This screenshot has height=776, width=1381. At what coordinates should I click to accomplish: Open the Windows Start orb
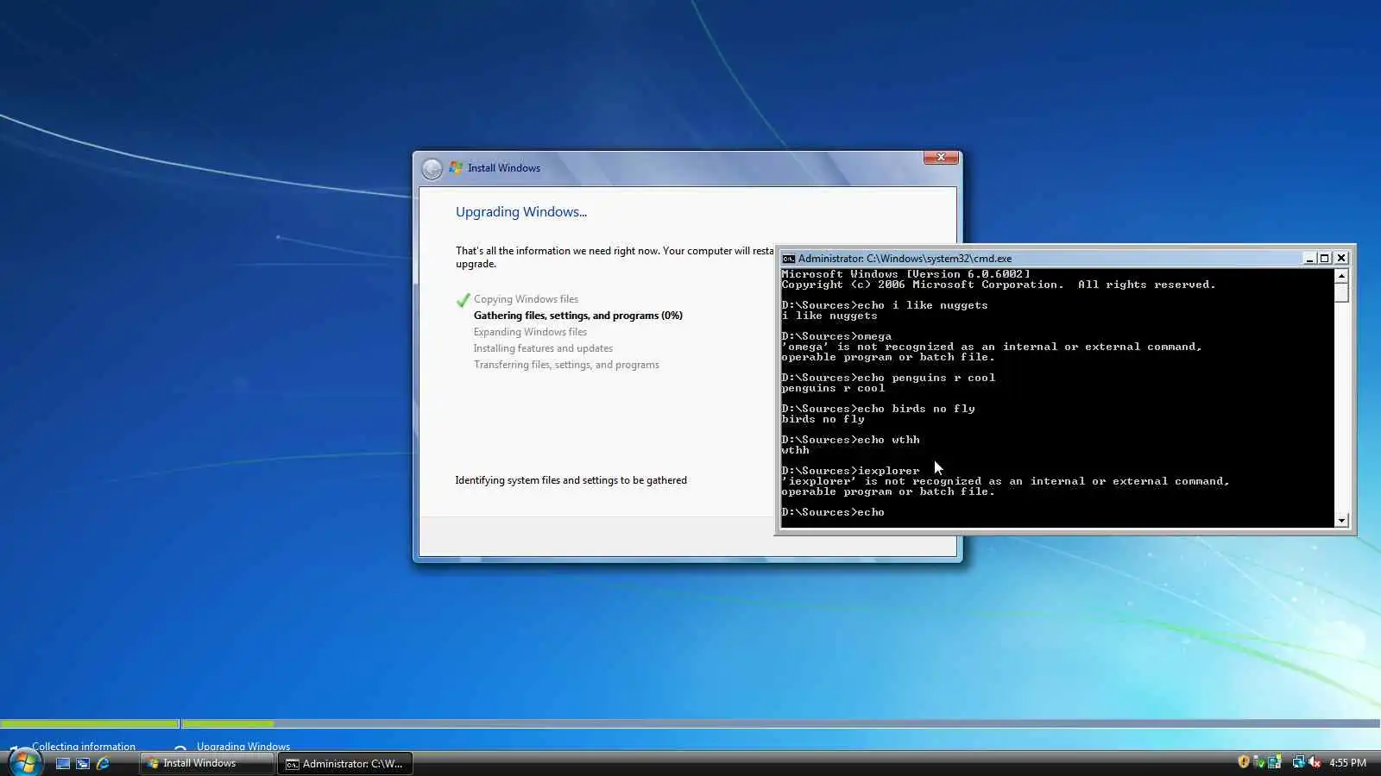point(24,762)
